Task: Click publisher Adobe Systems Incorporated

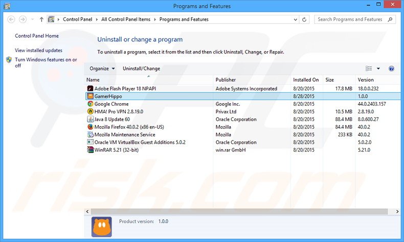Action: point(246,89)
